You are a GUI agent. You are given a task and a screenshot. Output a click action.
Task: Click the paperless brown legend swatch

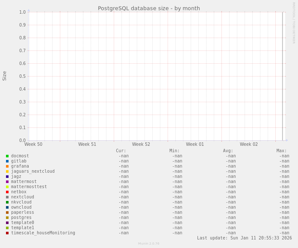click(7, 213)
